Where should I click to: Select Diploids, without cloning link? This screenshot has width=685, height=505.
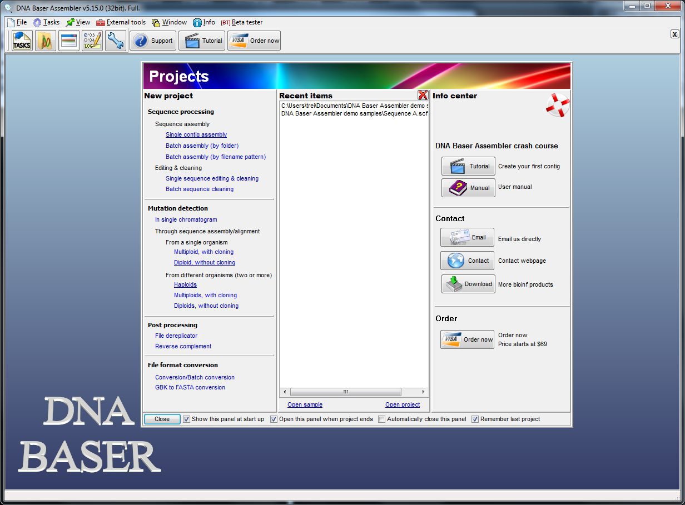pos(206,306)
